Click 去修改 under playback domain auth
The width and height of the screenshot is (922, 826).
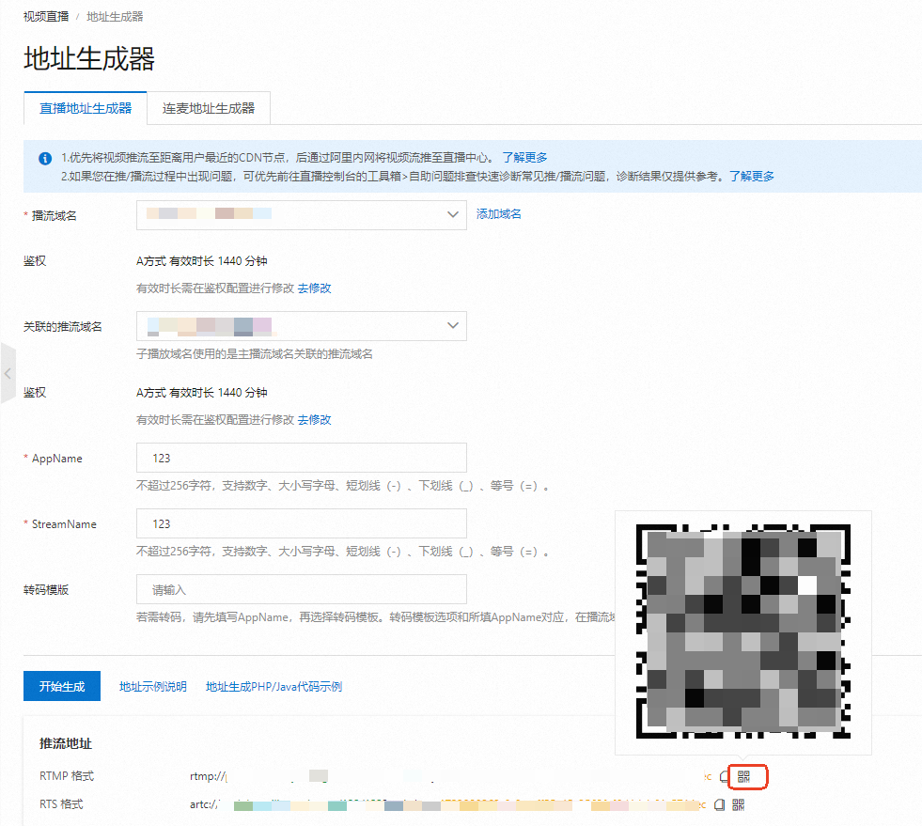(315, 288)
